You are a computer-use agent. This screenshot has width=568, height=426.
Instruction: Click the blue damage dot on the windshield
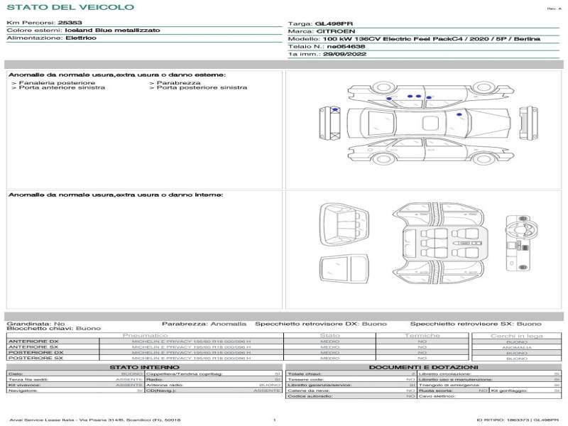pos(459,114)
